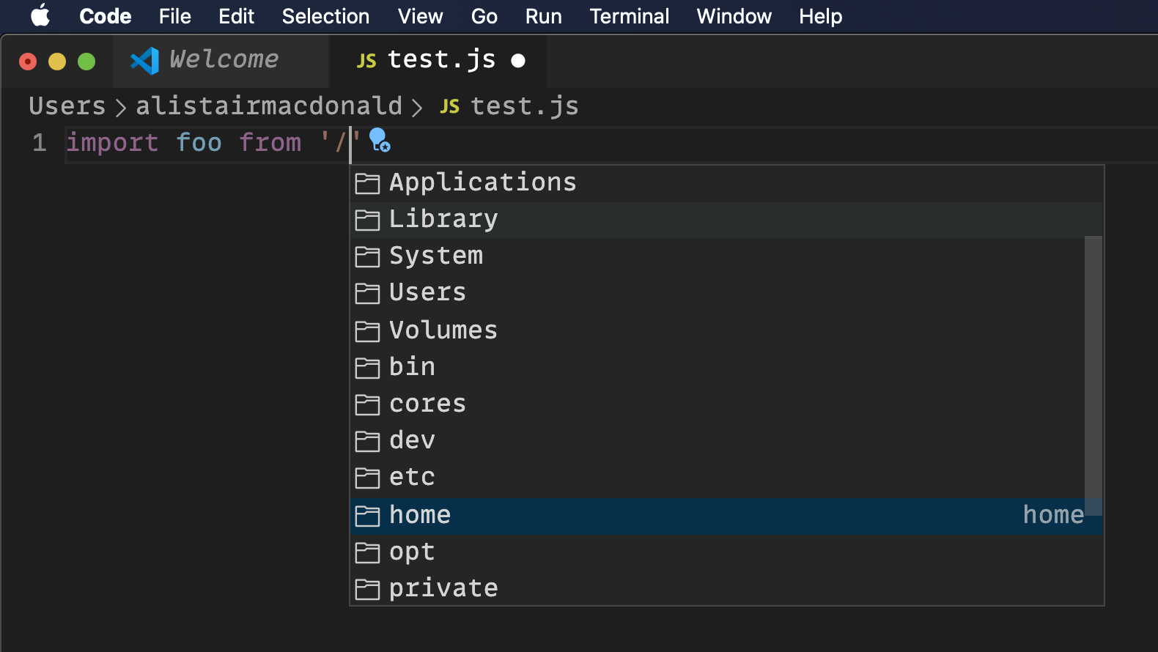Open the Apple menu

(x=41, y=16)
